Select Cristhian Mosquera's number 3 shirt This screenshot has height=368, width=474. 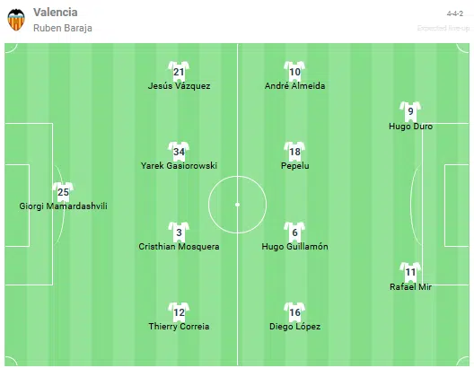[179, 232]
